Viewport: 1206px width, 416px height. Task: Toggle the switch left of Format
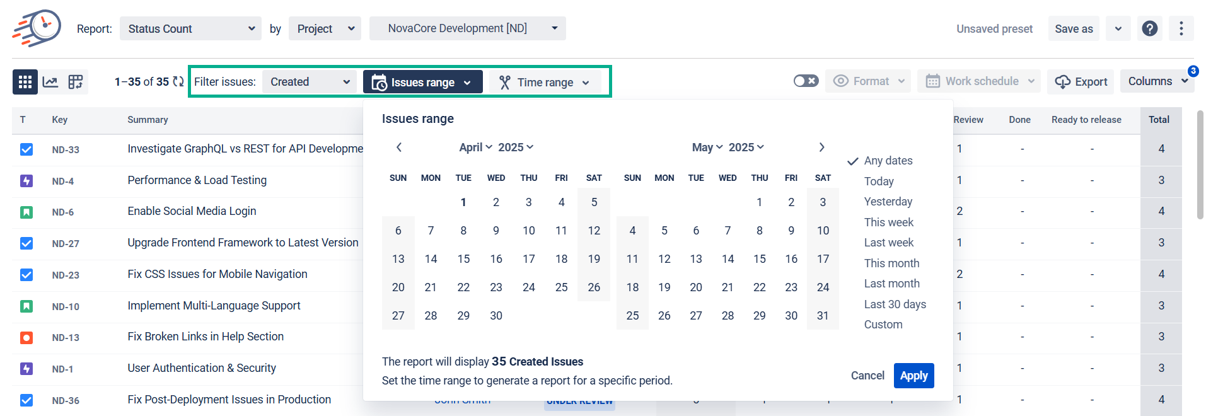click(x=806, y=81)
